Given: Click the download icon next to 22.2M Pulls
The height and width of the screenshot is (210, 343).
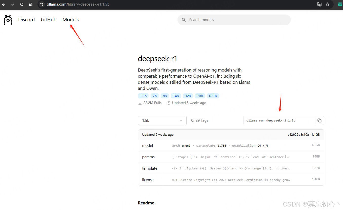Looking at the screenshot, I should pos(140,103).
